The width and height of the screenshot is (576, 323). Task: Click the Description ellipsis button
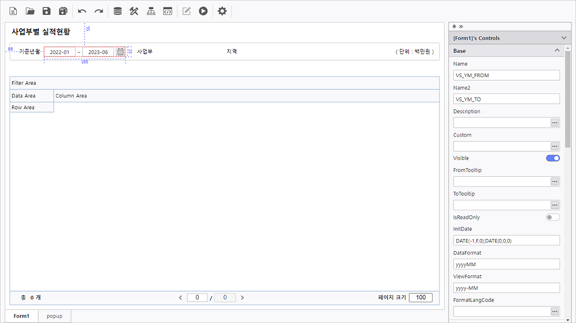click(x=555, y=123)
